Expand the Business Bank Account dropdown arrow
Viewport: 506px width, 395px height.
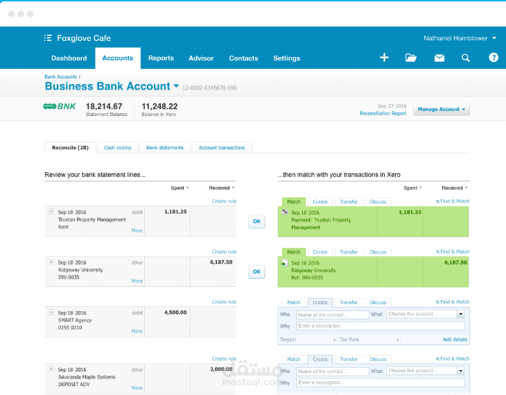176,86
